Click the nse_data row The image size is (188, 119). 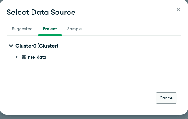point(97,57)
